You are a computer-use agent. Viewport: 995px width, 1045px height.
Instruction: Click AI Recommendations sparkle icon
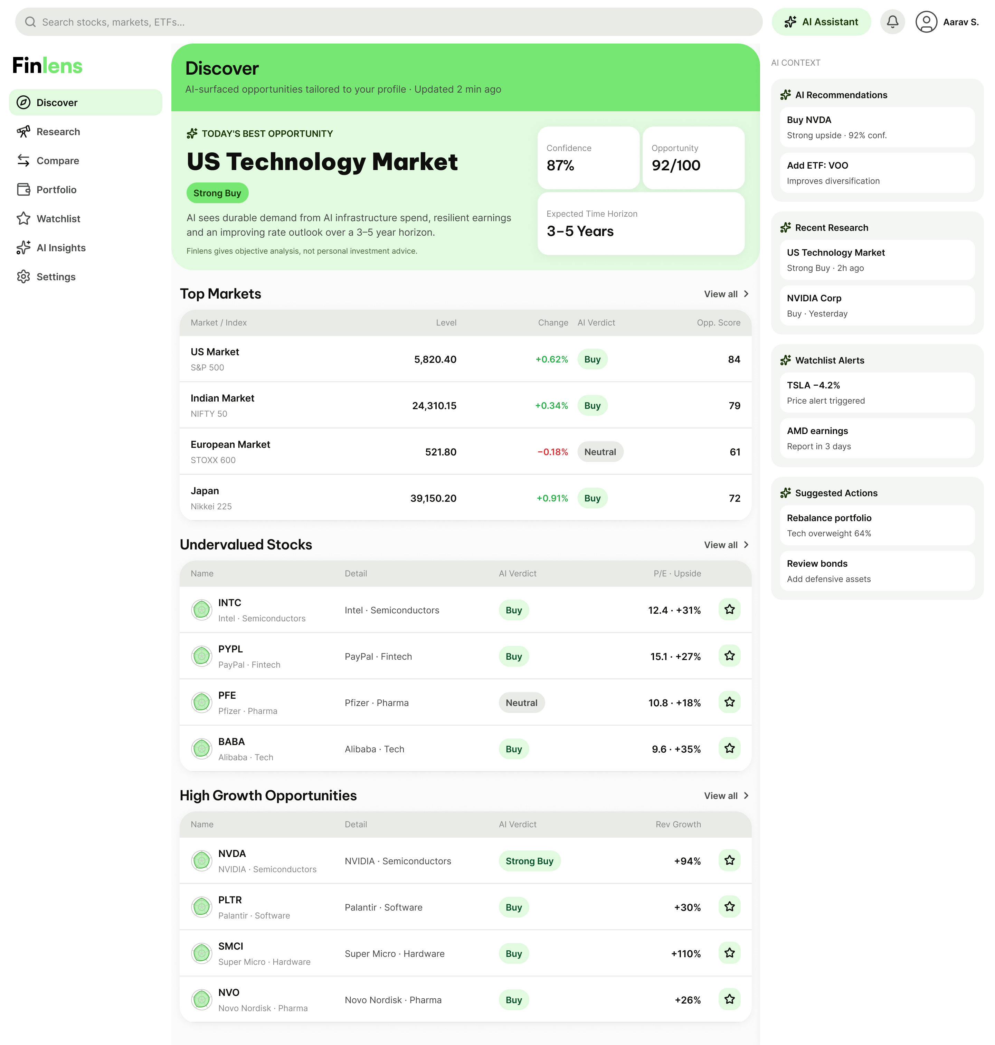pos(786,95)
